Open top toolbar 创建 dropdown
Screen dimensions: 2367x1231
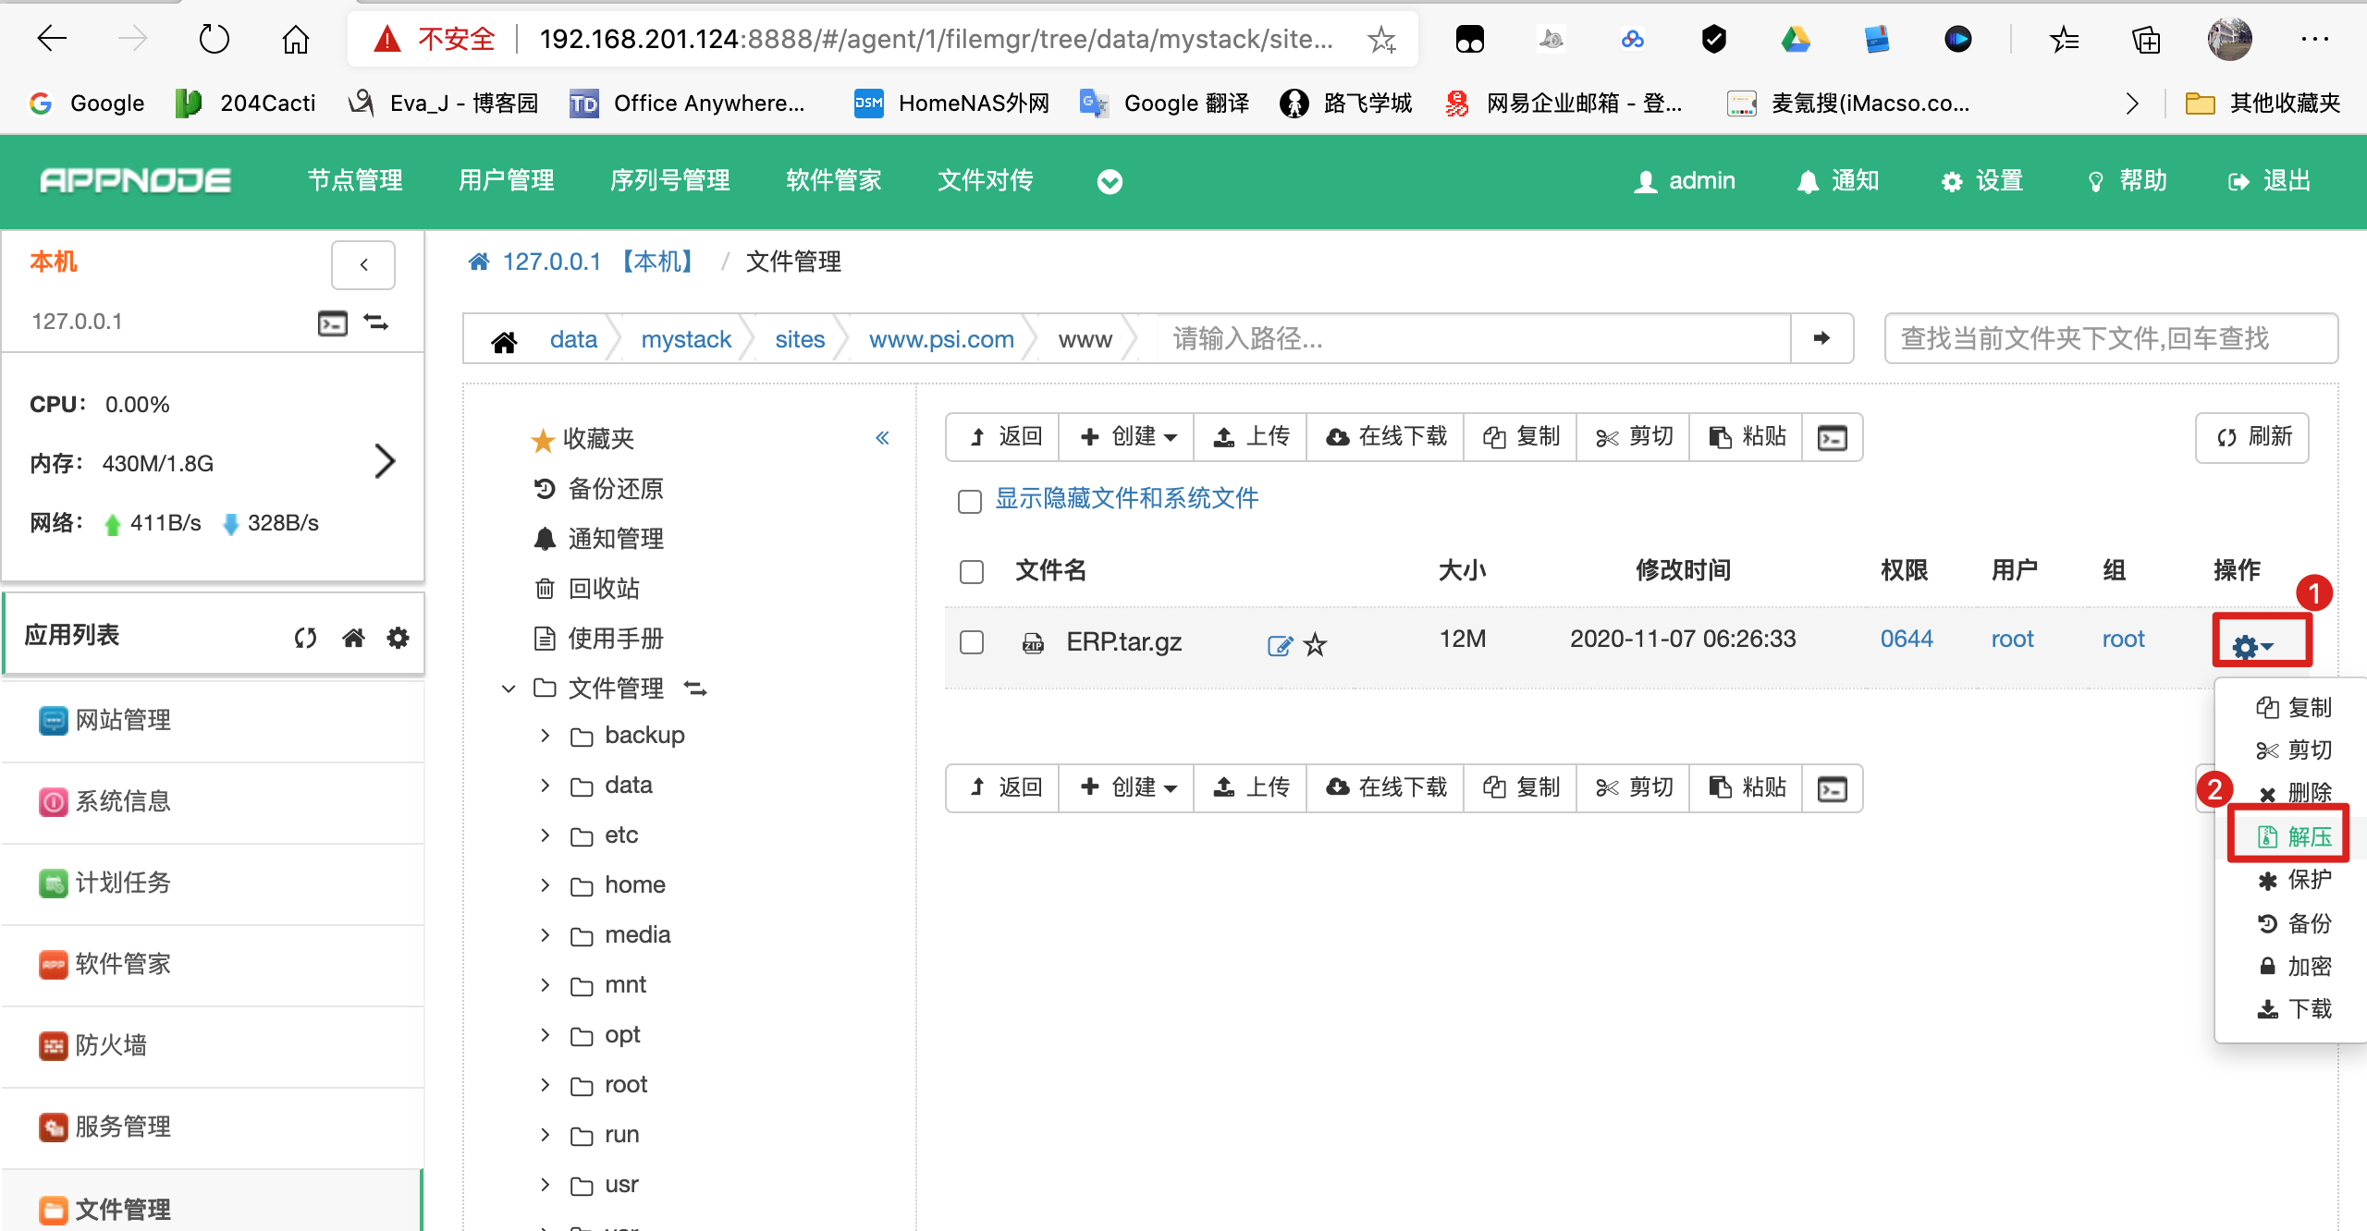coord(1127,437)
